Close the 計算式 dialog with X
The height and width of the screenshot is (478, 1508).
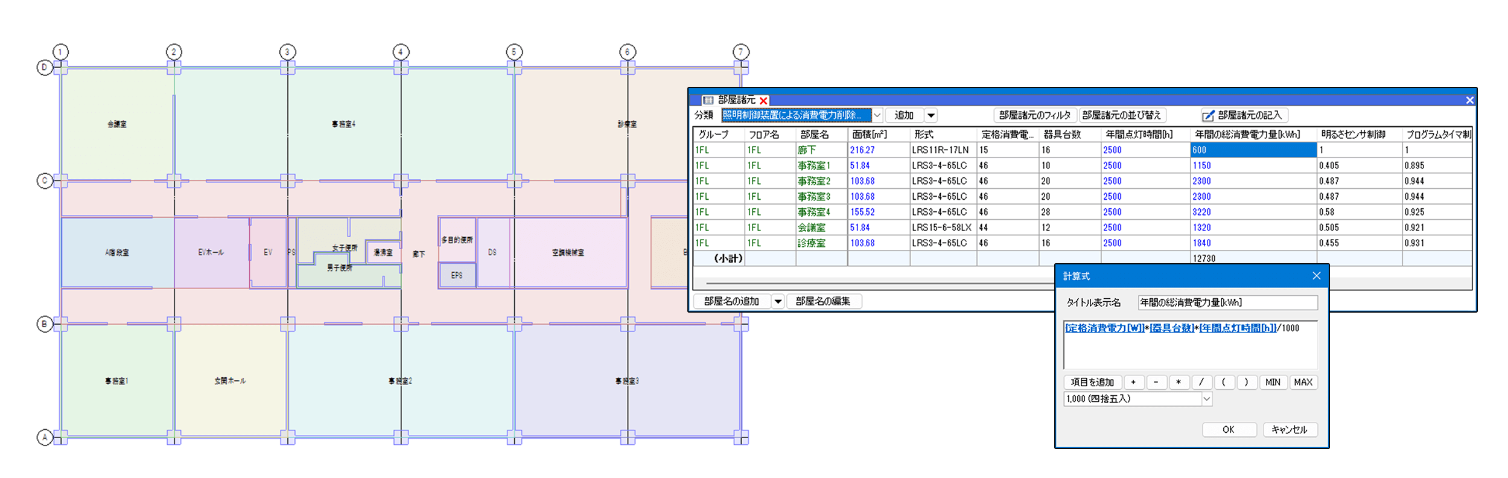pos(1316,276)
